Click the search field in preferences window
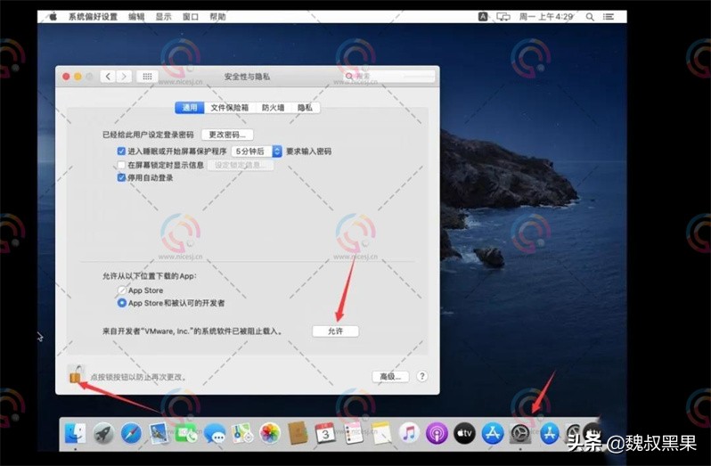711x466 pixels. (x=388, y=76)
